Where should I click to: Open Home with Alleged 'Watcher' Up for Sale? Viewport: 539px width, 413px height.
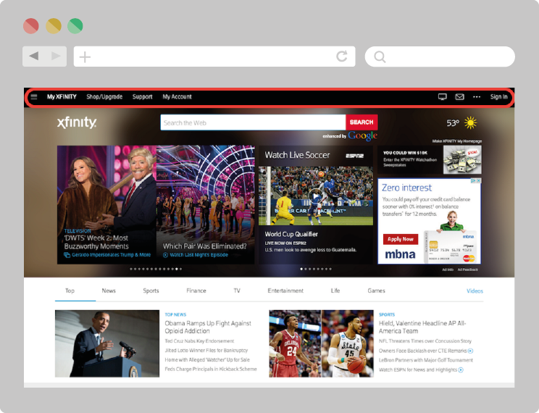(x=207, y=359)
